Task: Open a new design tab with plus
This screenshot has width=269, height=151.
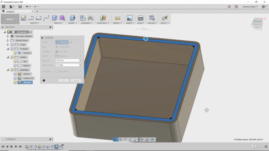Action: 37,11
